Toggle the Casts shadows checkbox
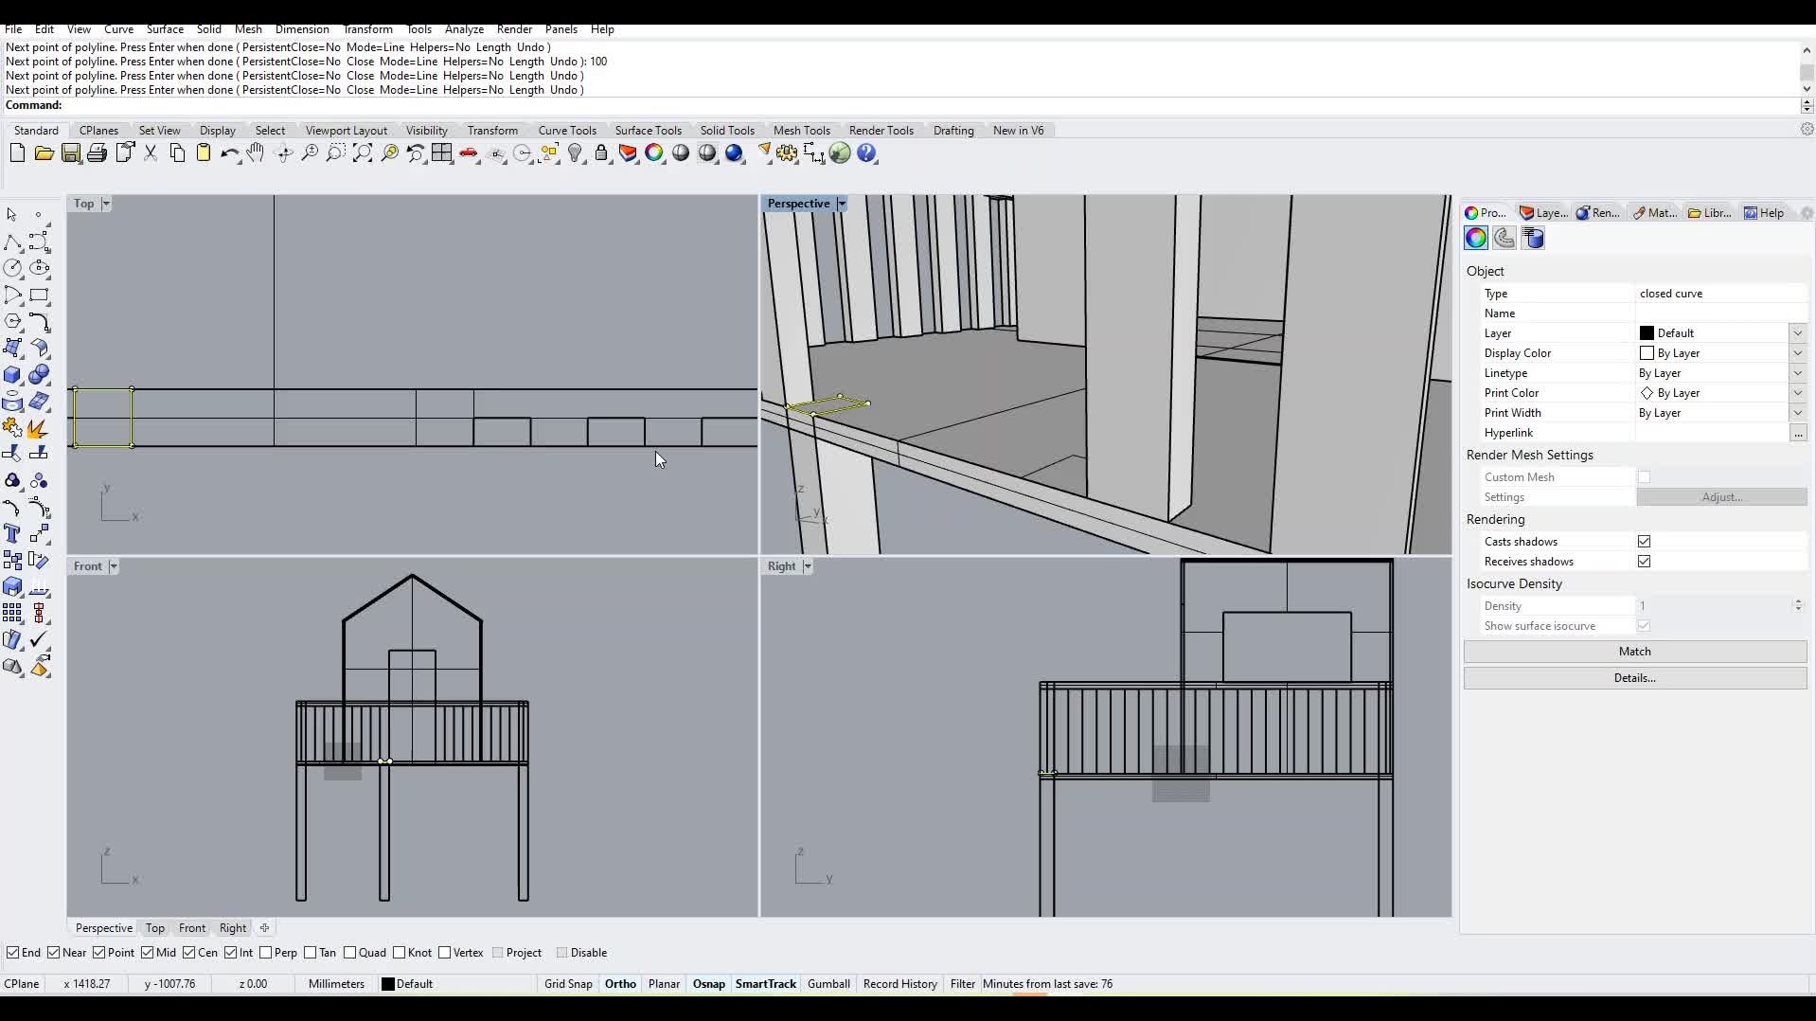 click(x=1644, y=542)
